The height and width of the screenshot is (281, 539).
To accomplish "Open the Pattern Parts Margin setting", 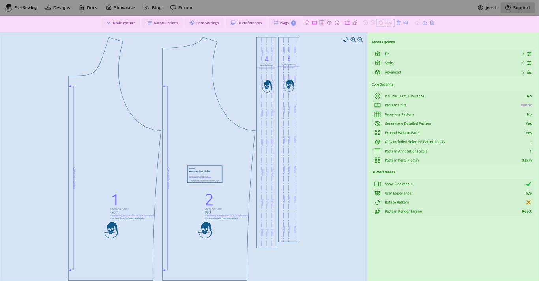I will click(453, 160).
